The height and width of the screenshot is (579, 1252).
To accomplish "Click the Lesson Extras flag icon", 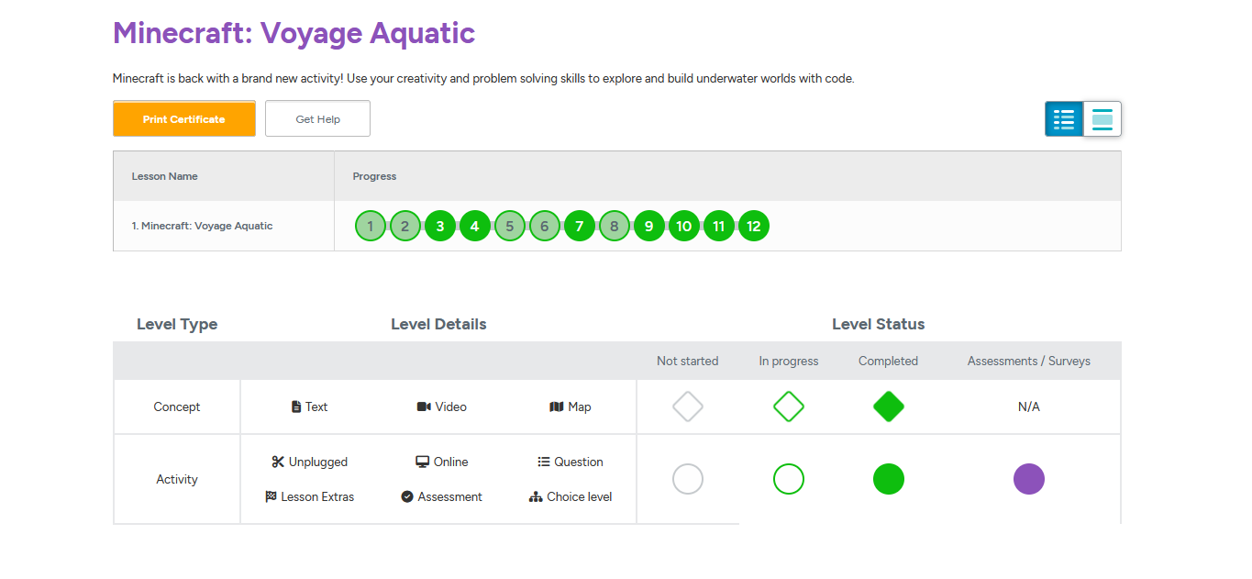I will (x=271, y=496).
